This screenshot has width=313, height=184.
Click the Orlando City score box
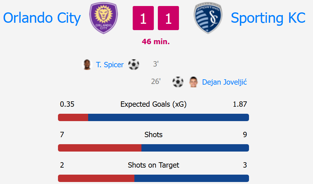(143, 18)
